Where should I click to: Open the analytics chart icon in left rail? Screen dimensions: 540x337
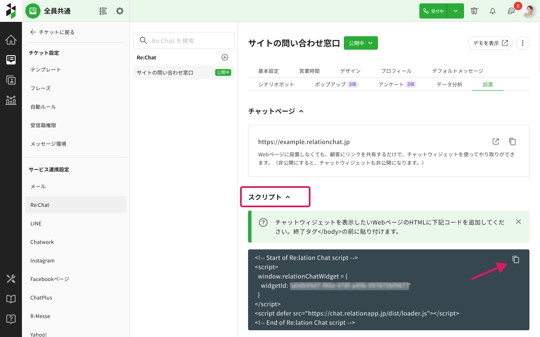pyautogui.click(x=11, y=100)
